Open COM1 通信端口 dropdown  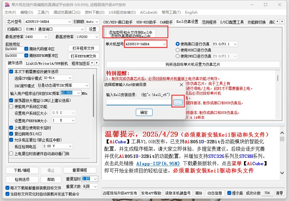[55, 29]
